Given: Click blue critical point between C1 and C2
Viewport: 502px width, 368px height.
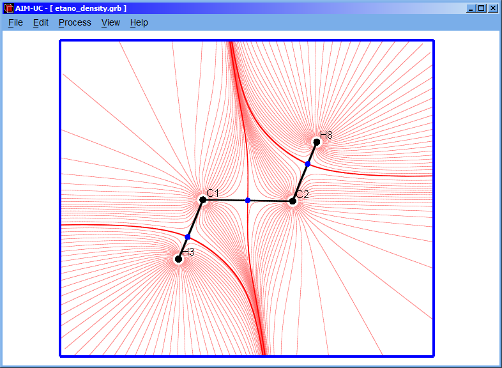Looking at the screenshot, I should (x=248, y=201).
